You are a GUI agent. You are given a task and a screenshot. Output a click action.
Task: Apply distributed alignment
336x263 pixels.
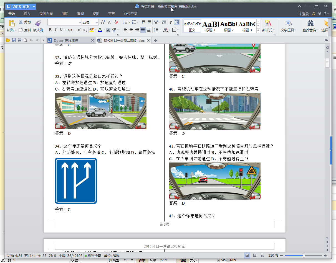point(149,30)
